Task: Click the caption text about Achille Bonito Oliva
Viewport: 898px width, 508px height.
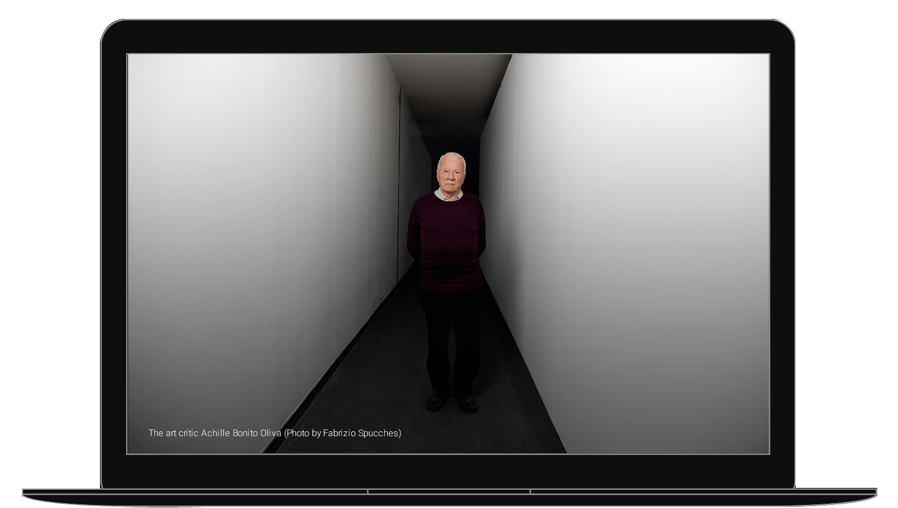Action: (274, 433)
